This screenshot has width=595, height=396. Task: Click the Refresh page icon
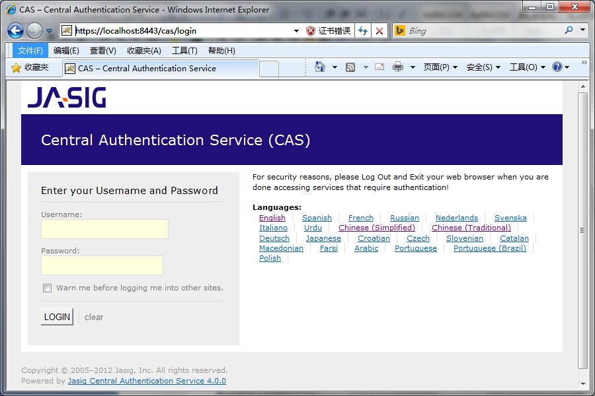(363, 30)
